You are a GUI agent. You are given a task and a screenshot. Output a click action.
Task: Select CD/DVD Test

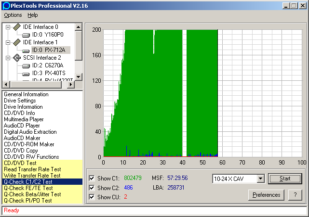[x=42, y=163]
